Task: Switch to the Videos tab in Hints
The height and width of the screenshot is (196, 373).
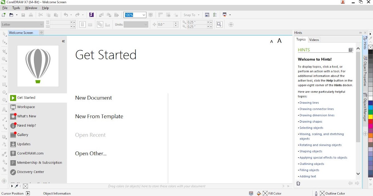Action: (314, 40)
